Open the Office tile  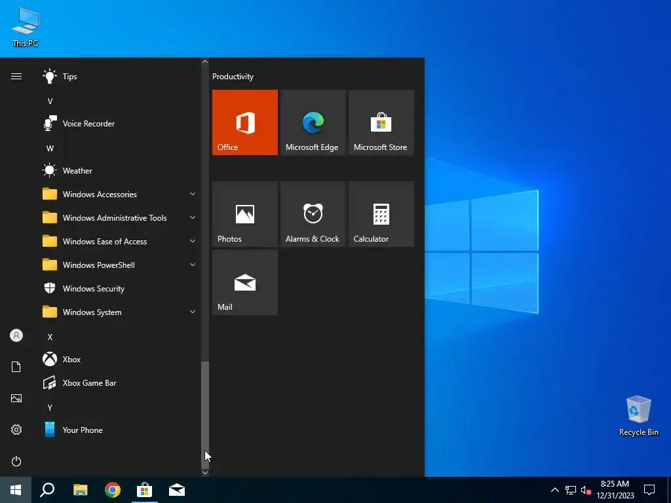(x=245, y=122)
